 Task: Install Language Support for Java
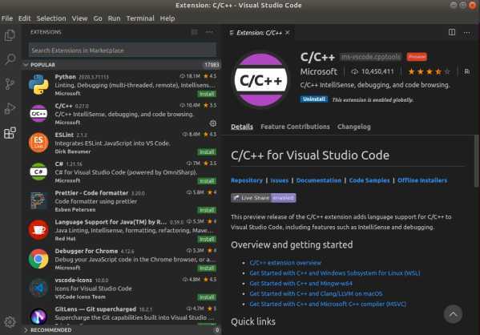pos(207,239)
